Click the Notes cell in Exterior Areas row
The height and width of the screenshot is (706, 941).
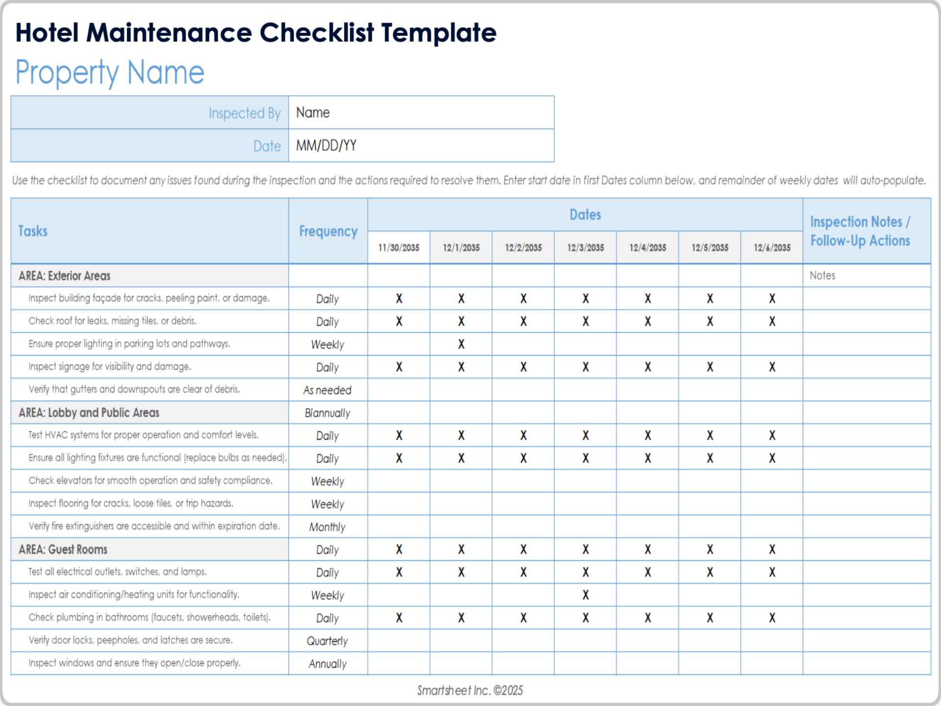[x=867, y=276]
